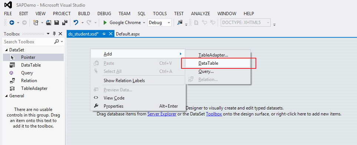Choose DataTable in the Add submenu
Image resolution: width=357 pixels, height=145 pixels.
[x=218, y=63]
